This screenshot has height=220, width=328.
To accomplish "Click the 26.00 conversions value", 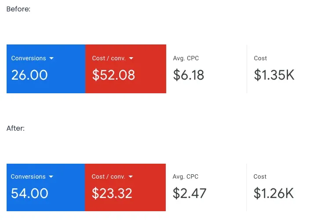I will pos(29,75).
